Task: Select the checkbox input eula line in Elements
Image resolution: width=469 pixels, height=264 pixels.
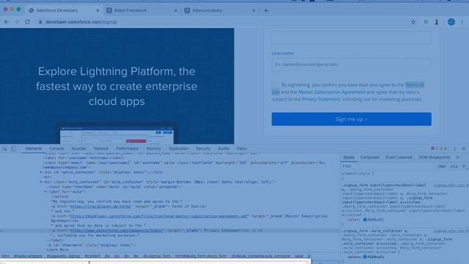Action: [x=114, y=187]
